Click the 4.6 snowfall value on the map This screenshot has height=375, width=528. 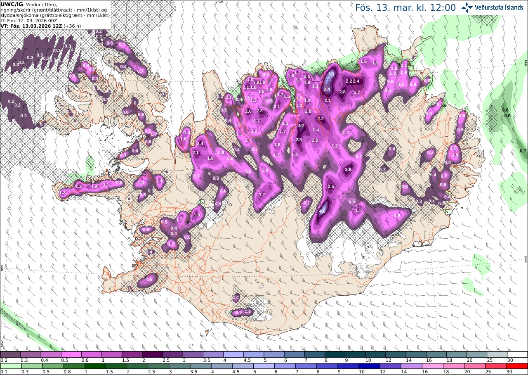pyautogui.click(x=323, y=211)
